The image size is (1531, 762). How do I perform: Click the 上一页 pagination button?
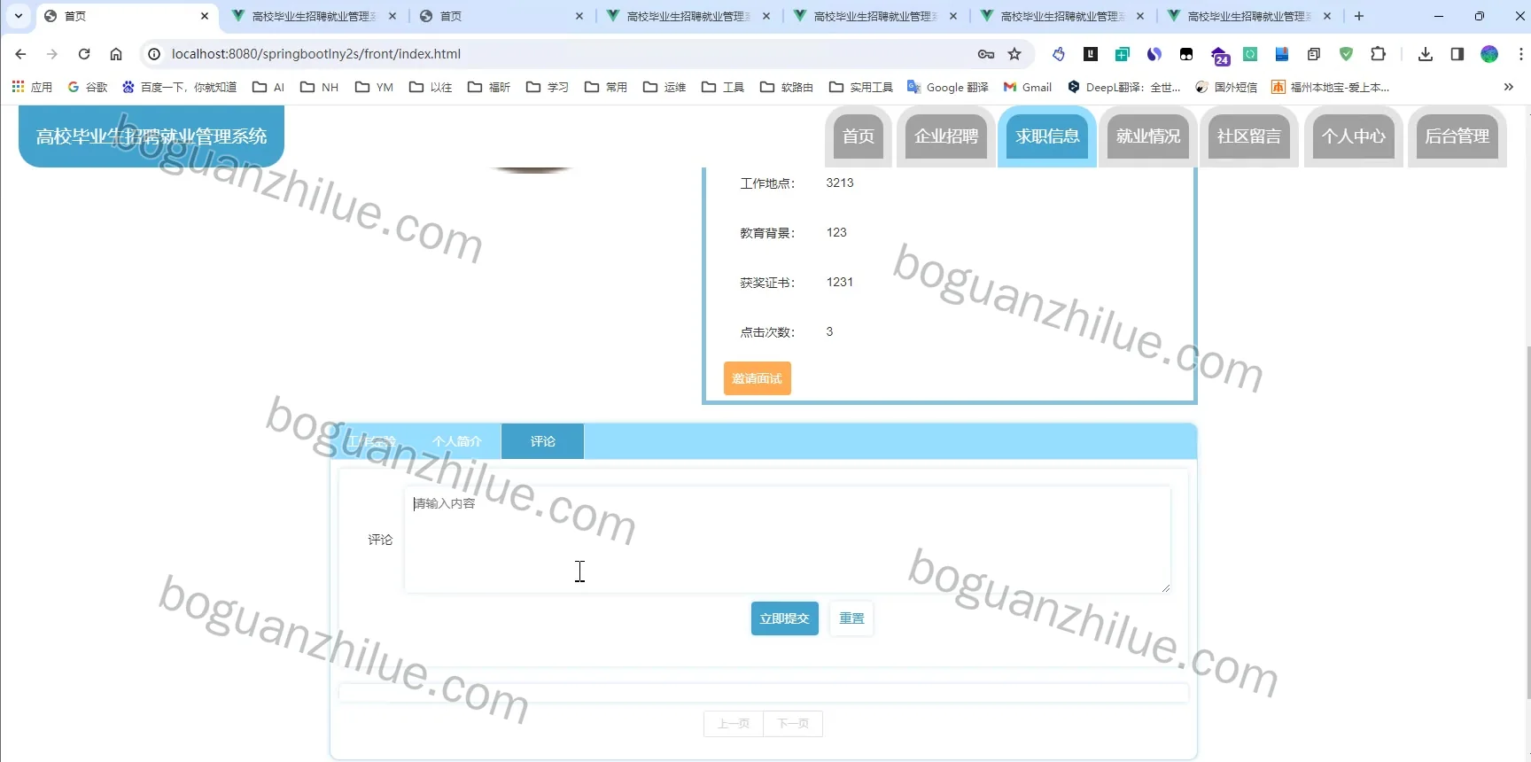[734, 724]
